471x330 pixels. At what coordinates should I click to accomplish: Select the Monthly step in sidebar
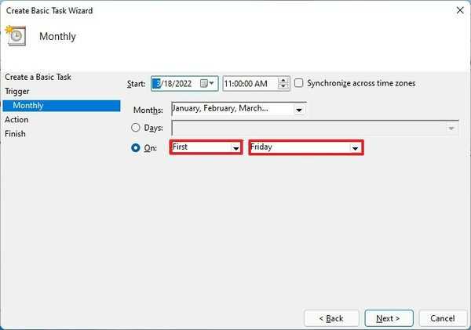[x=28, y=105]
